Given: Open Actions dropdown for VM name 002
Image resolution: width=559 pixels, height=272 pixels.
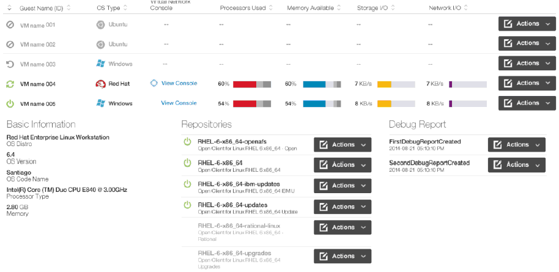Looking at the screenshot, I should pos(527,43).
